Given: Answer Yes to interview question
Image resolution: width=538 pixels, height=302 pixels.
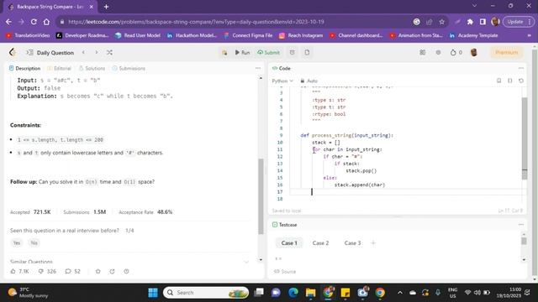Looking at the screenshot, I should tap(17, 242).
